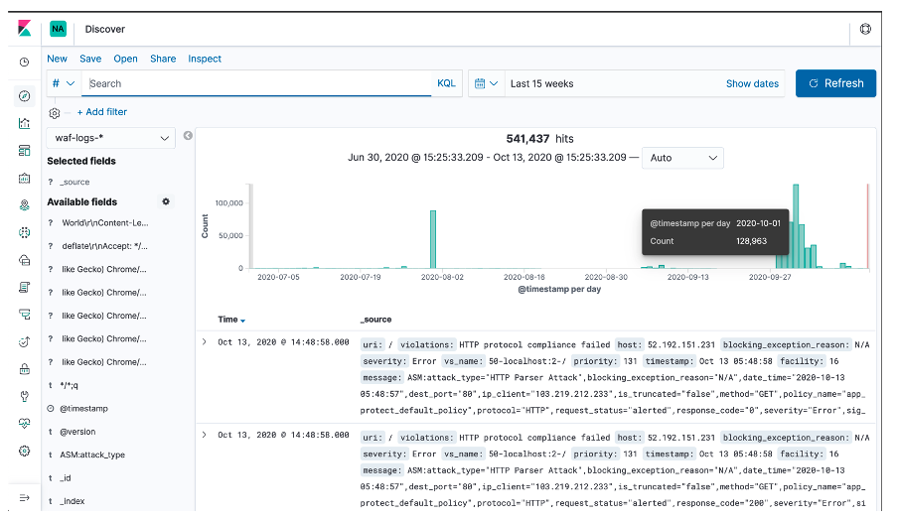Open filter options gear beside Add filter
This screenshot has height=520, width=897.
pyautogui.click(x=55, y=113)
